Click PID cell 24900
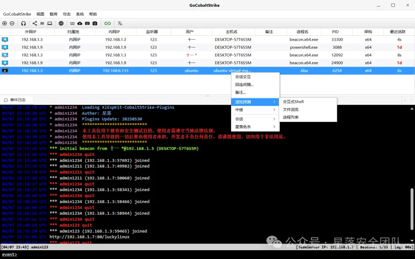Image resolution: width=415 pixels, height=259 pixels. [x=337, y=63]
